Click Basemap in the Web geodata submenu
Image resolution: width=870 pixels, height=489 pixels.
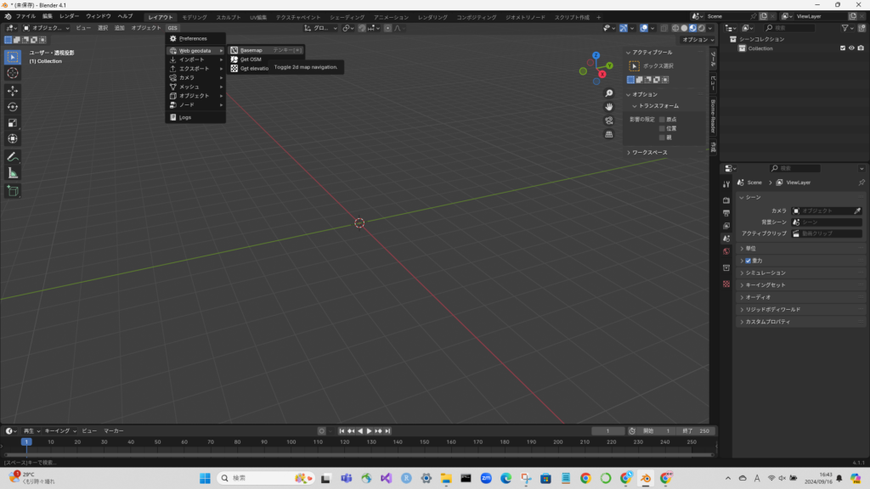point(251,50)
